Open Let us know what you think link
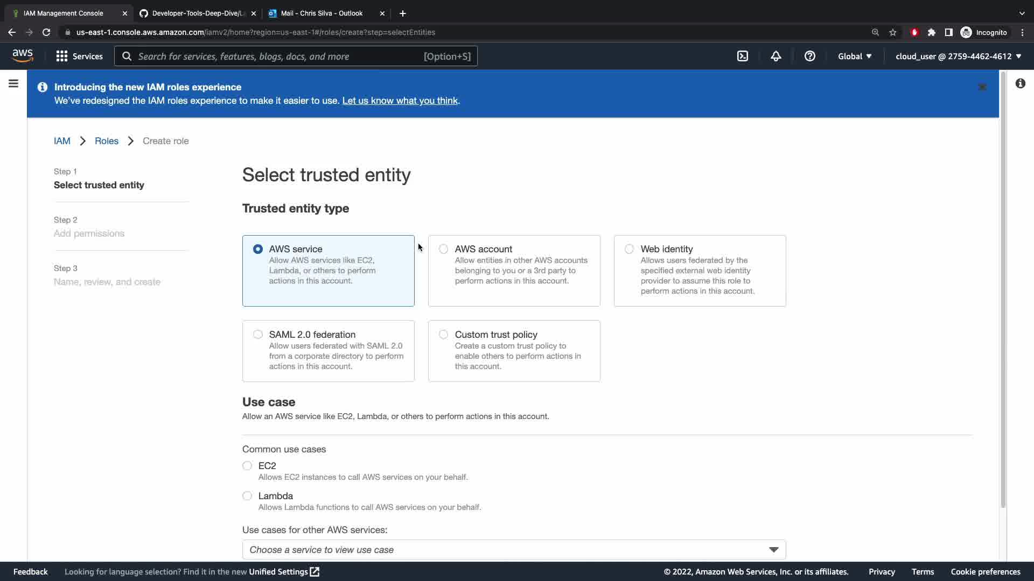Image resolution: width=1034 pixels, height=581 pixels. 400,101
